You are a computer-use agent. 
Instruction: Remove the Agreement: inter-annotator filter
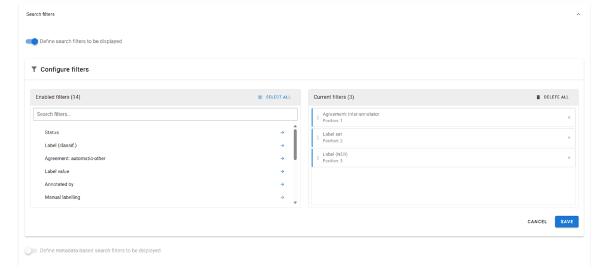[x=569, y=117]
